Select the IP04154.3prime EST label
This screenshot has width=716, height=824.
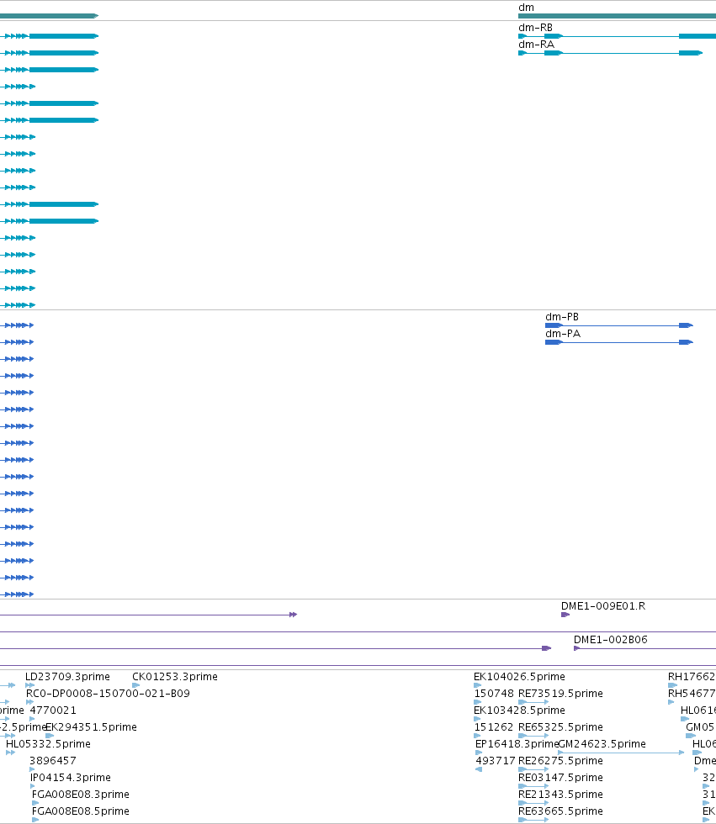(71, 777)
